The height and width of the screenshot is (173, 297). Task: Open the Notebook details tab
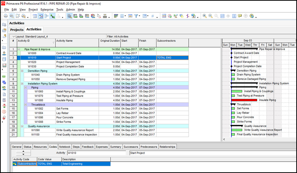click(x=65, y=147)
